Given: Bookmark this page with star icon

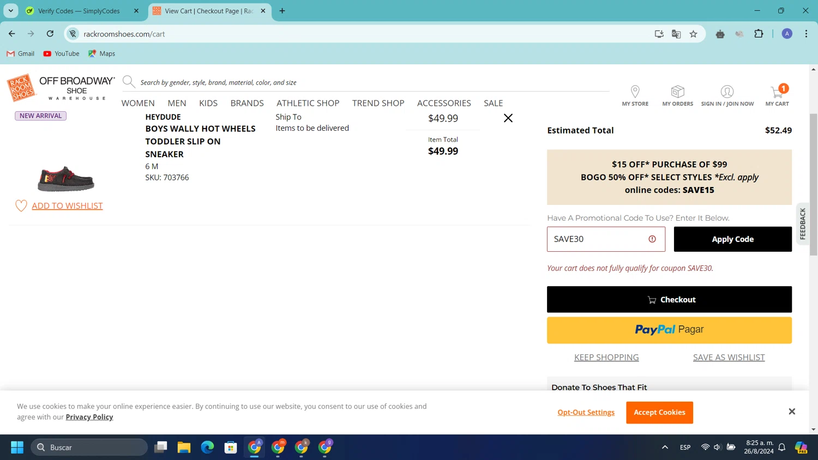Looking at the screenshot, I should pyautogui.click(x=693, y=34).
